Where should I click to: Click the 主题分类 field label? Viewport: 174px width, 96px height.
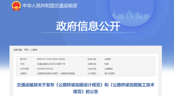coord(92,64)
